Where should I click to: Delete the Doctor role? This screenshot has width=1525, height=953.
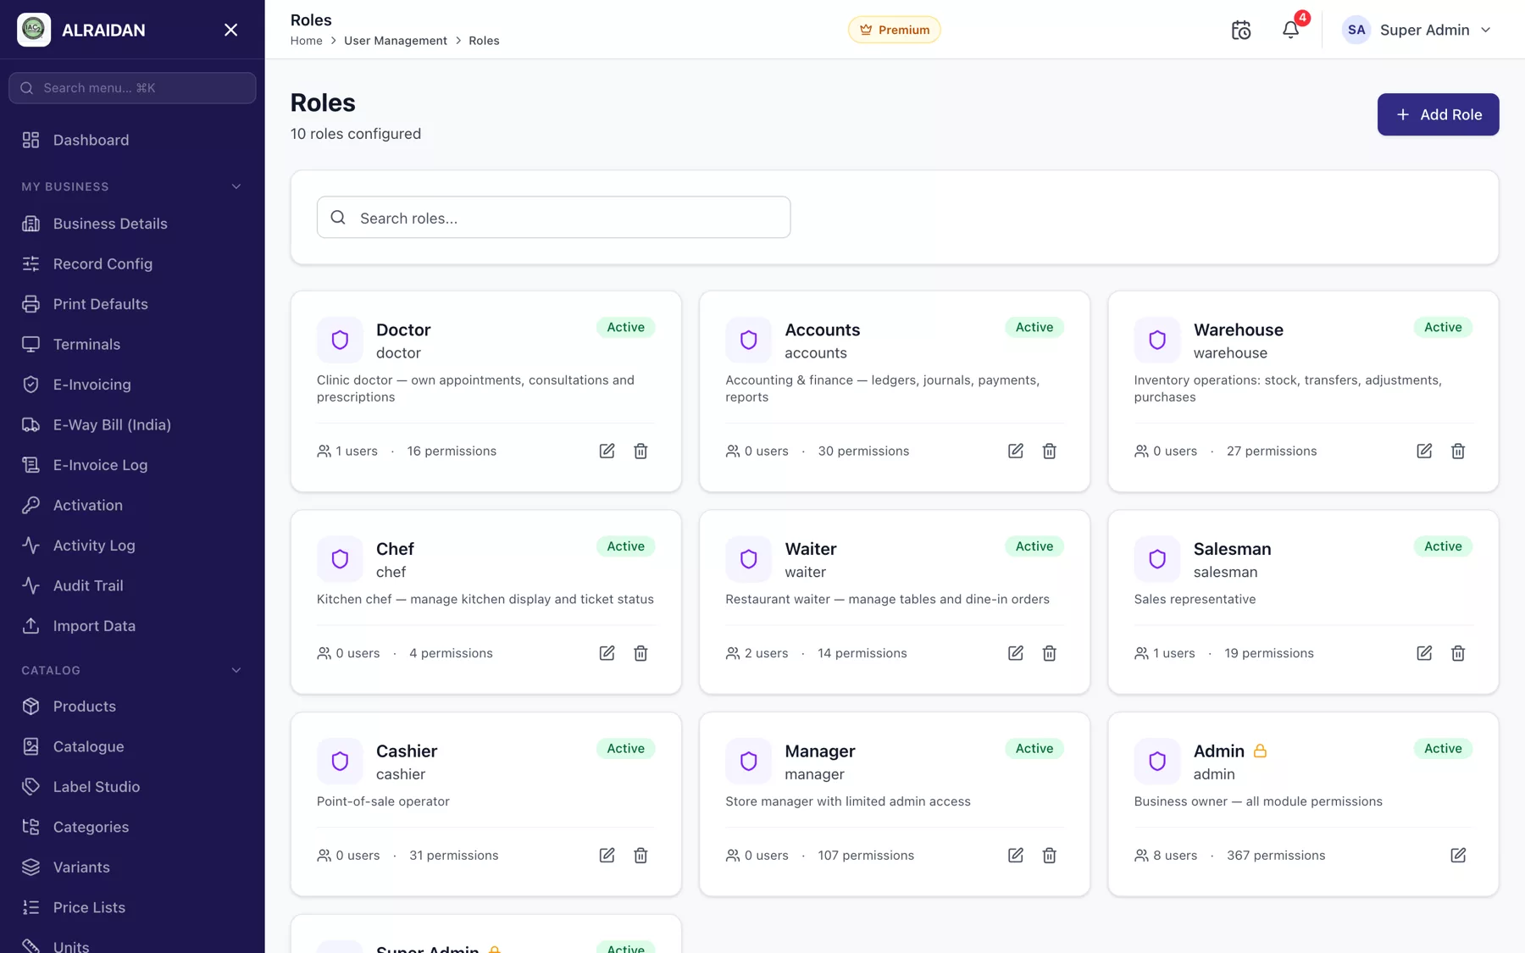[640, 451]
